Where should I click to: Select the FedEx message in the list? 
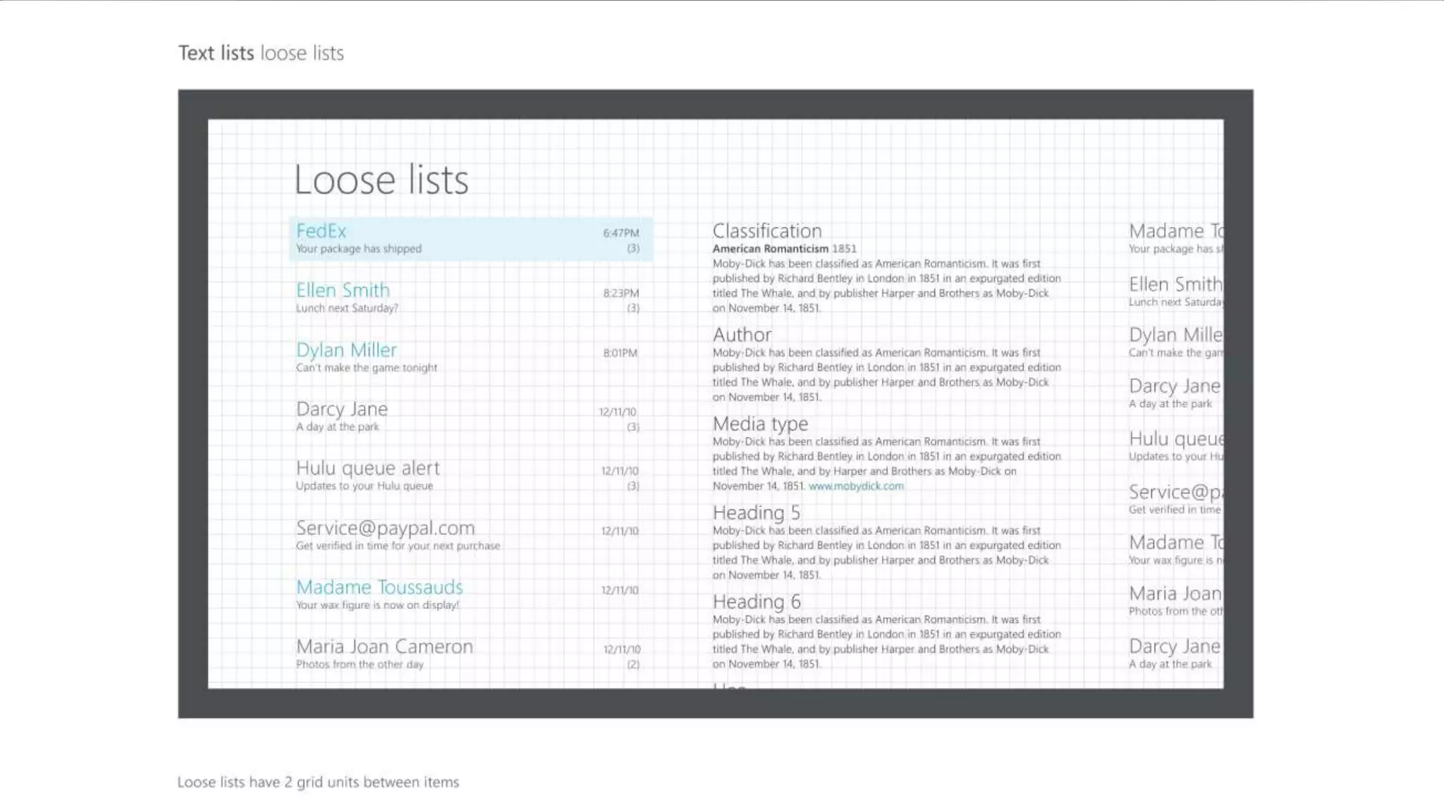point(322,231)
